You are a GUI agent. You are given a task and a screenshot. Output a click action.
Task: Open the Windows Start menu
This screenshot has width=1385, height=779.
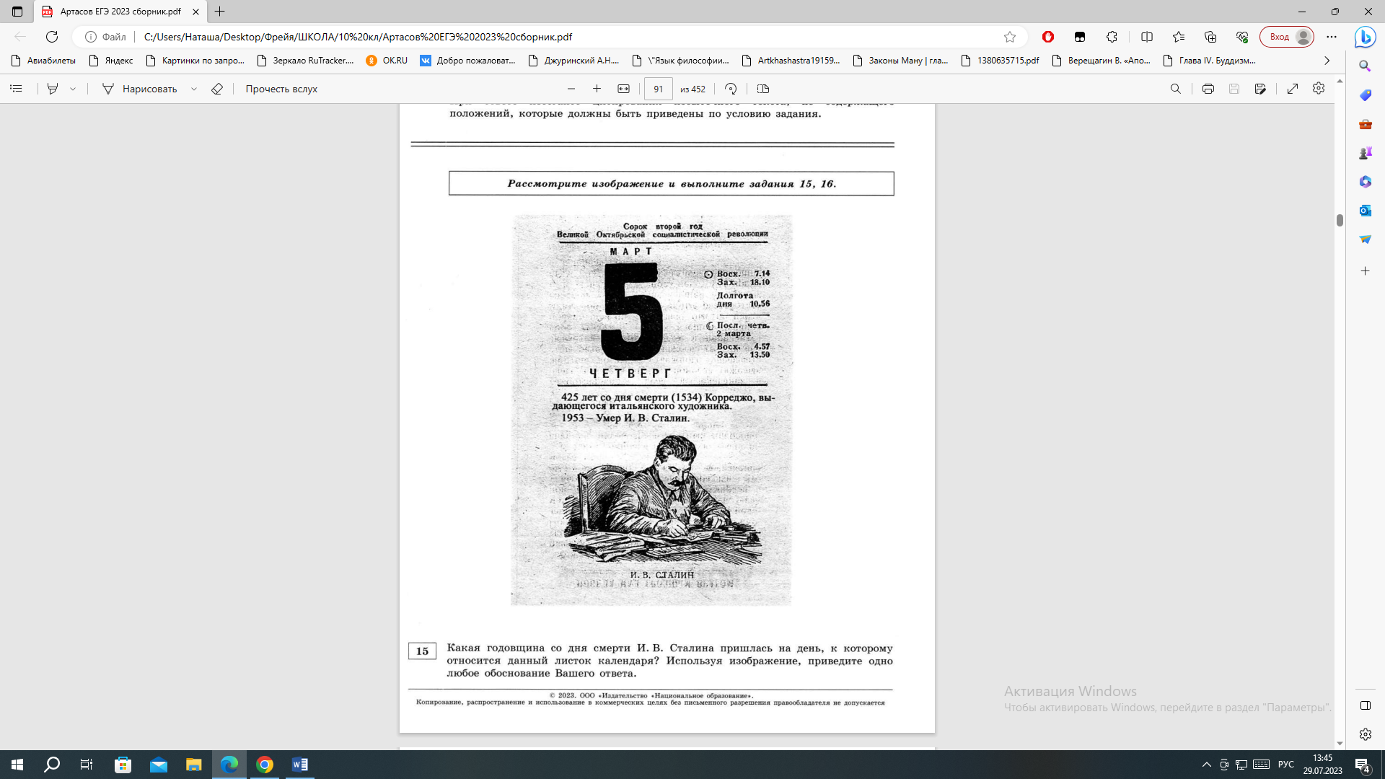pos(17,765)
